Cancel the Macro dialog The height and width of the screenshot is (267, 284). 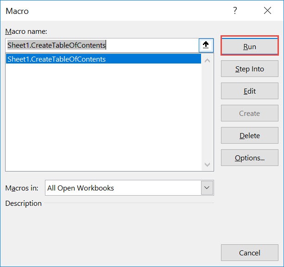click(250, 253)
